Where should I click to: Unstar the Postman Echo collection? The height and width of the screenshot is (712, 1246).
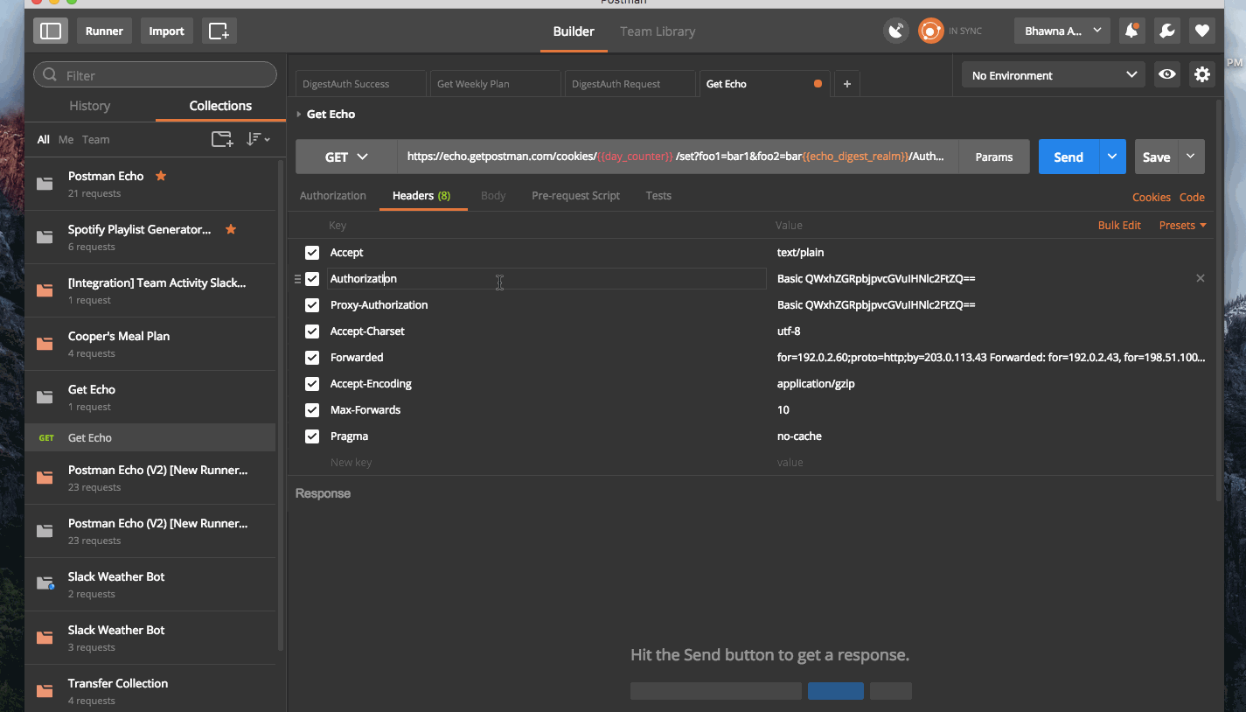click(x=160, y=176)
